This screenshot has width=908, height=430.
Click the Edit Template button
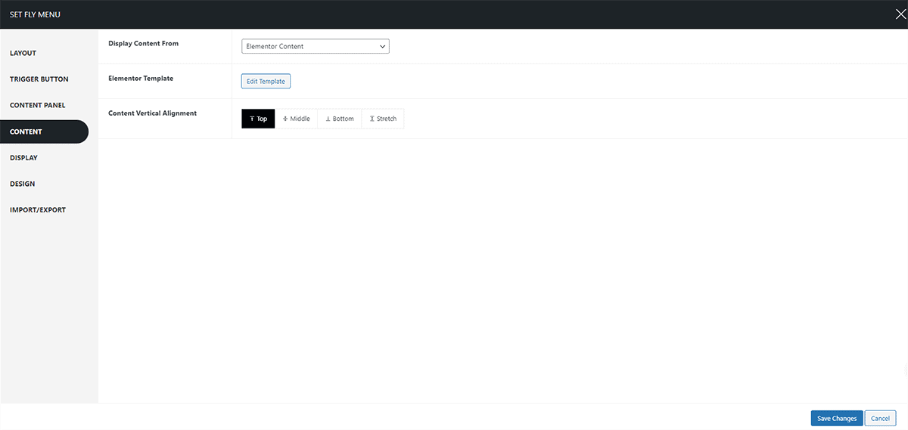[266, 81]
